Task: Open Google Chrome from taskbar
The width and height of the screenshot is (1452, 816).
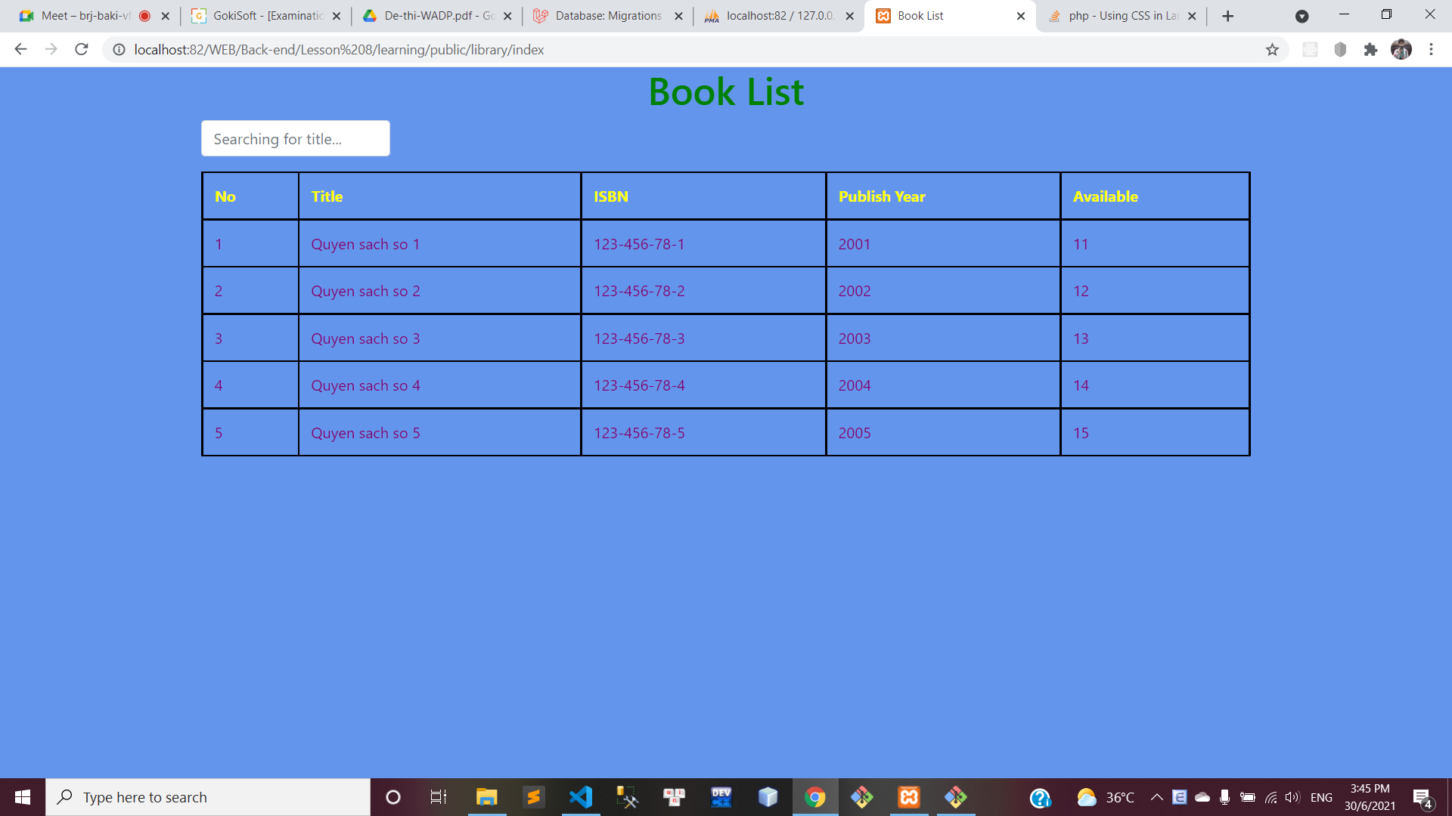Action: [x=815, y=797]
